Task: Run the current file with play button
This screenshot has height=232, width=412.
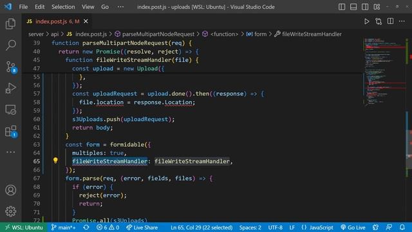Action: click(x=366, y=21)
